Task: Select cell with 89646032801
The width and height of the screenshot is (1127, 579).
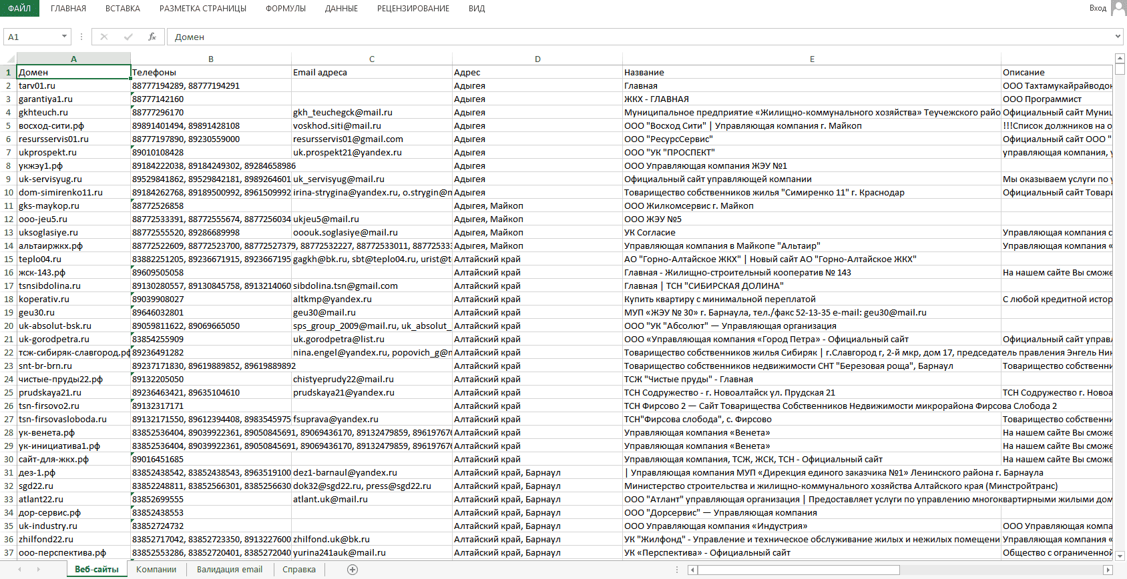Action: pyautogui.click(x=211, y=312)
